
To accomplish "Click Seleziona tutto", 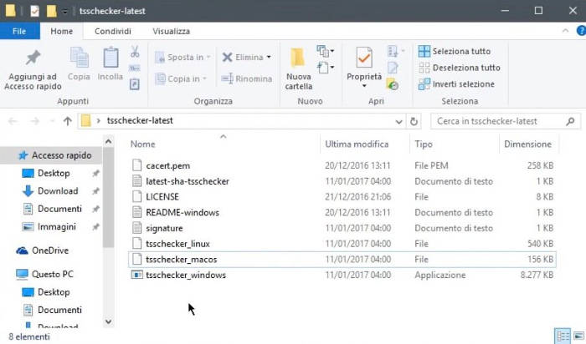I will tap(455, 51).
